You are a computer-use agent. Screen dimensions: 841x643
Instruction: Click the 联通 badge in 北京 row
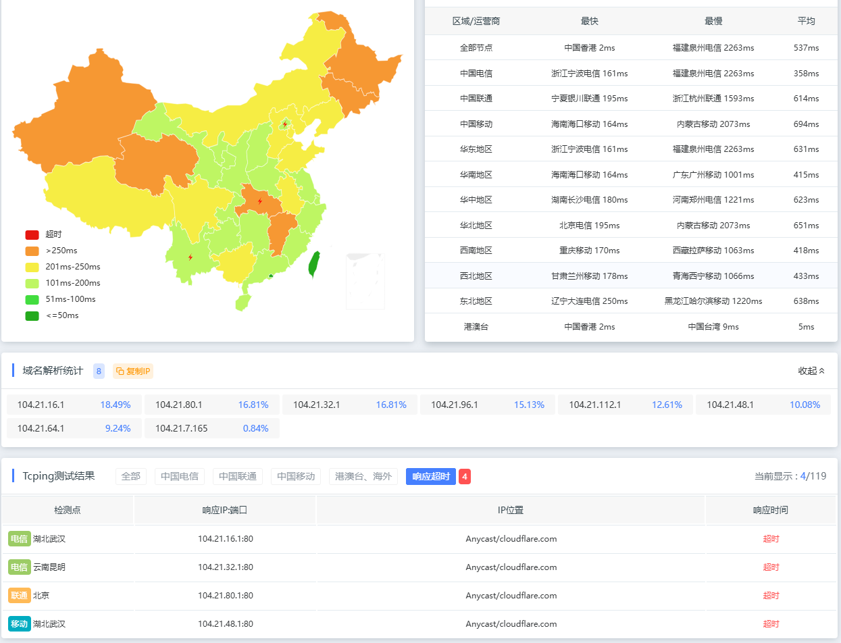tap(19, 596)
